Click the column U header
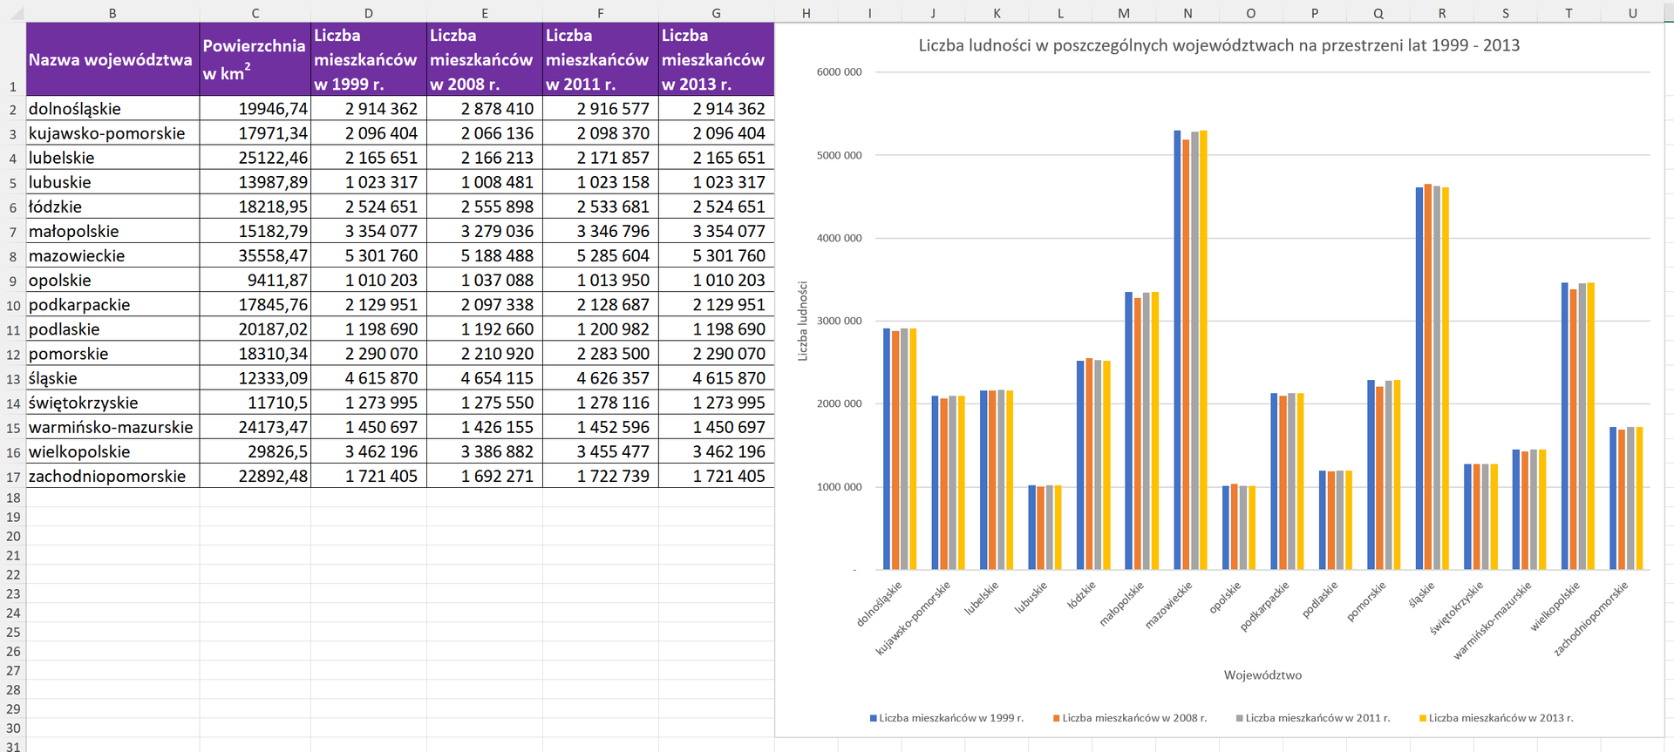The image size is (1674, 752). click(1632, 13)
